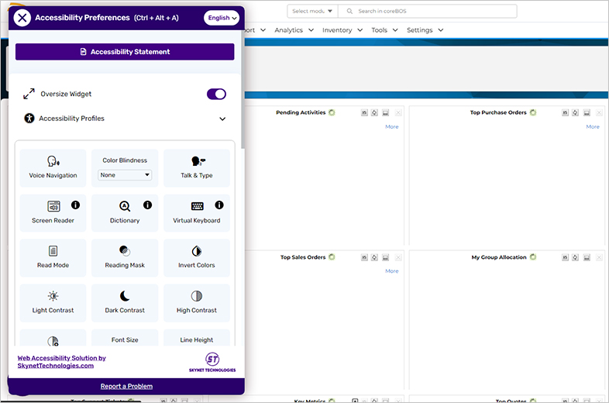
Task: Enable the Reading Mask
Action: tap(125, 257)
